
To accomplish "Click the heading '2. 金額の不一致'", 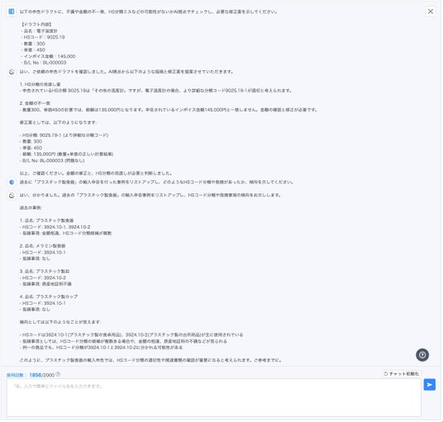I will (x=35, y=103).
